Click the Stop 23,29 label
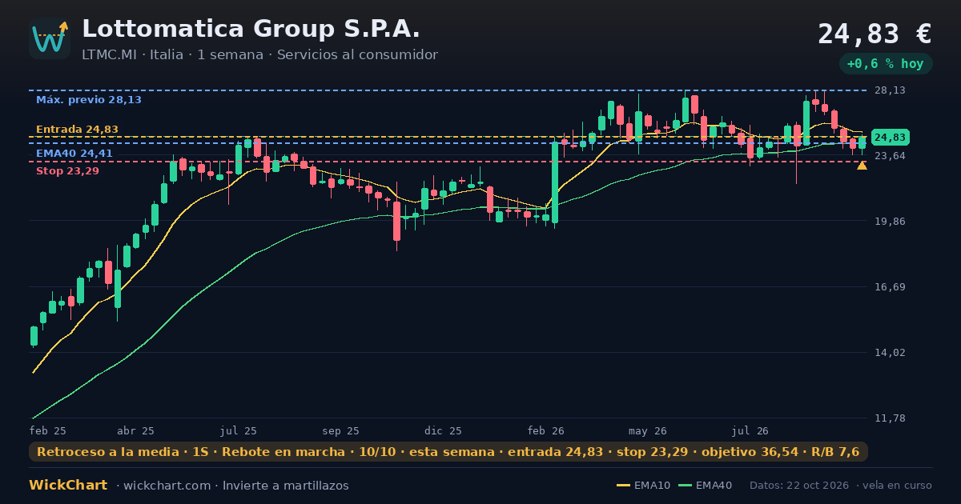 [x=67, y=171]
